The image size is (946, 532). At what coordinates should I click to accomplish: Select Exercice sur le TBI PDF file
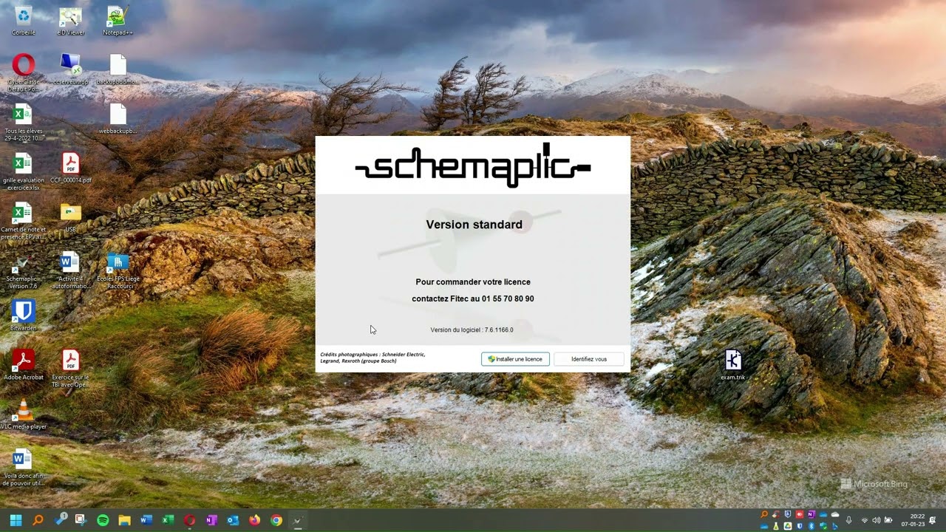point(70,369)
